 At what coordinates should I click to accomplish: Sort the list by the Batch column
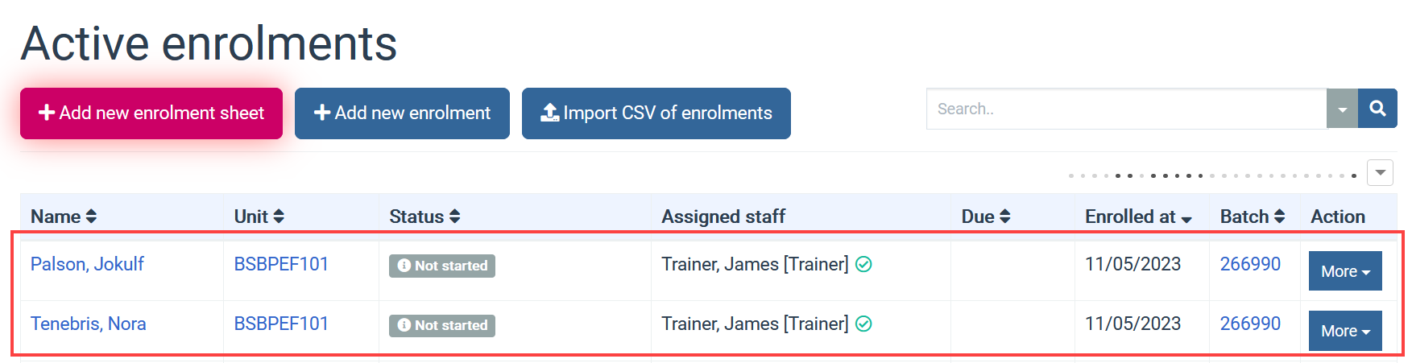[1252, 217]
